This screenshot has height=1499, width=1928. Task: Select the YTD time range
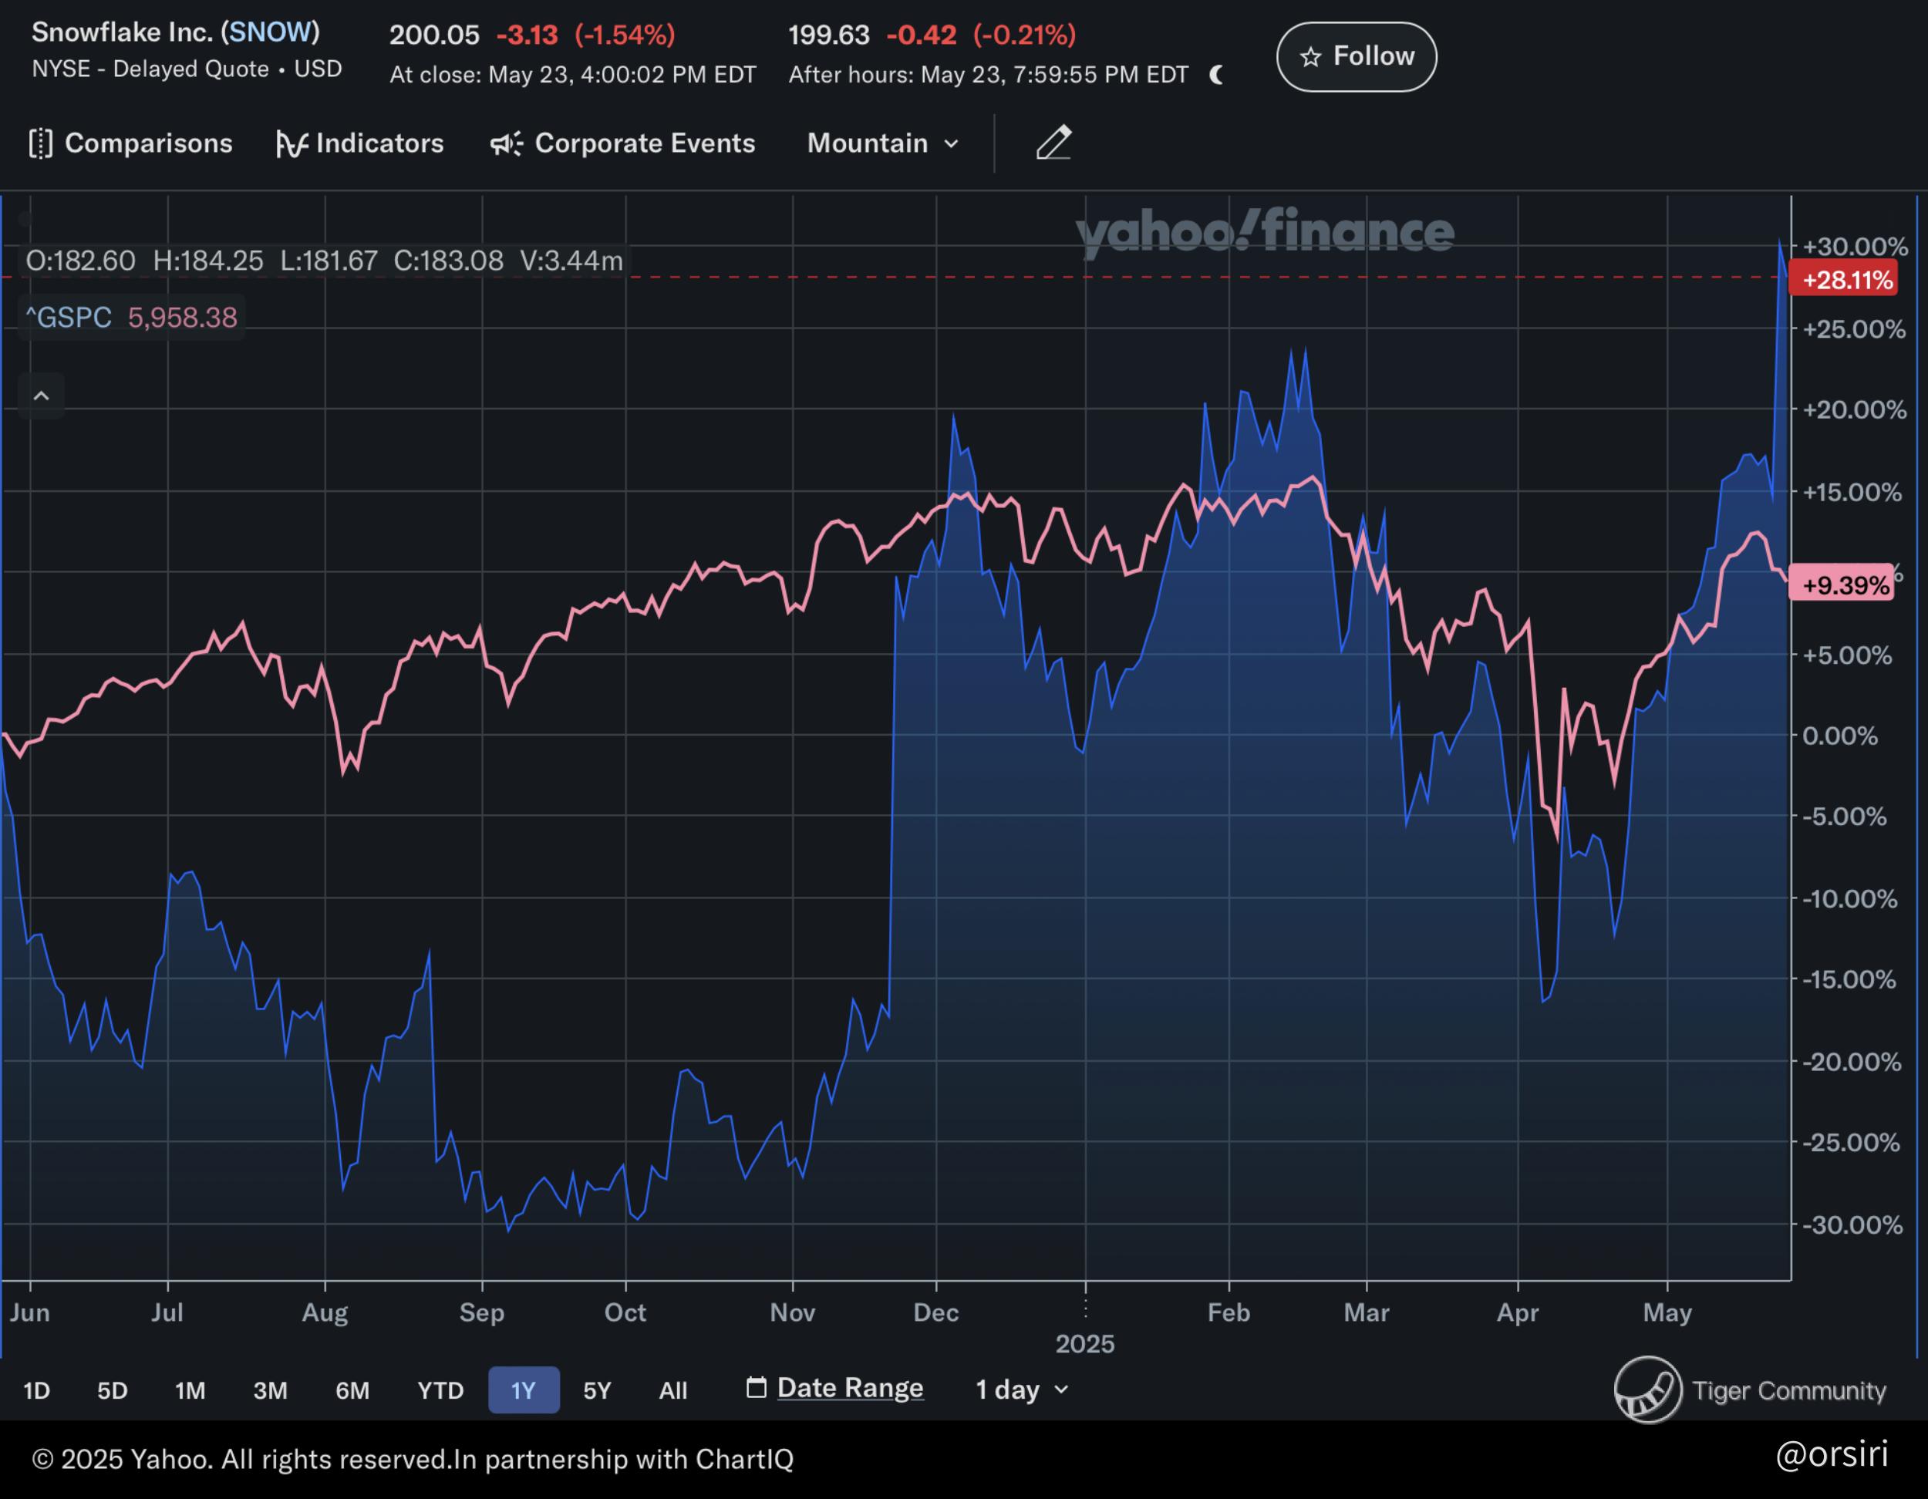pyautogui.click(x=440, y=1390)
